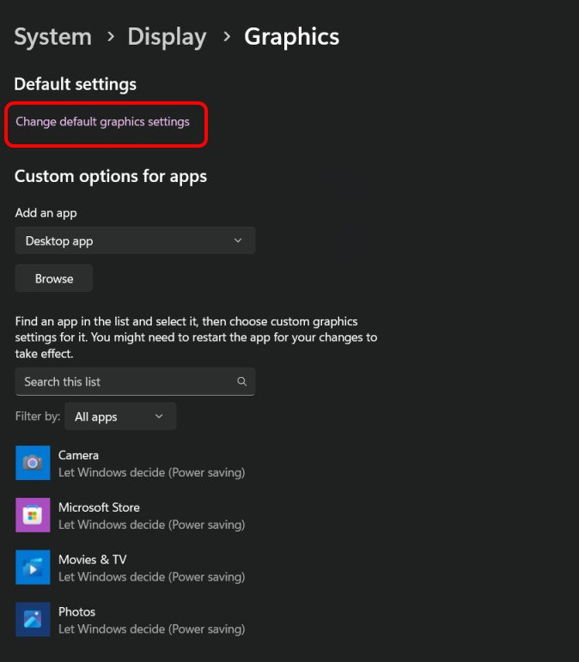Select the Photos name in the app list
This screenshot has height=662, width=579.
pos(76,612)
